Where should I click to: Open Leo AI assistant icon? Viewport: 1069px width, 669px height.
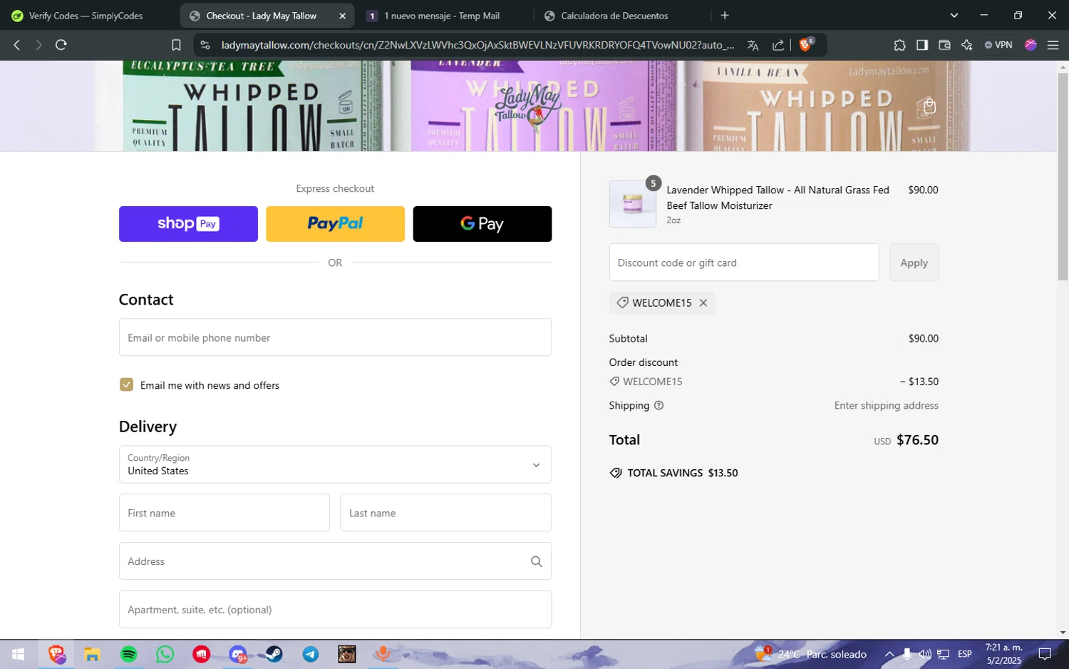point(966,45)
